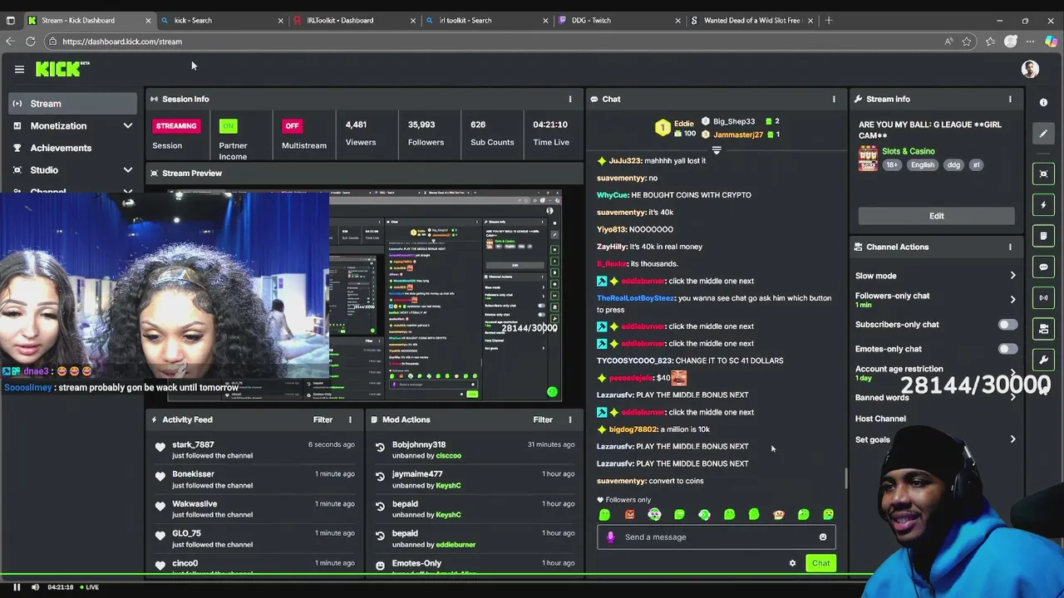1064x598 pixels.
Task: Open Mod Actions Filter dropdown
Action: [x=543, y=419]
